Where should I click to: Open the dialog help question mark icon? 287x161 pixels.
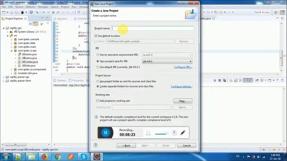[96, 145]
